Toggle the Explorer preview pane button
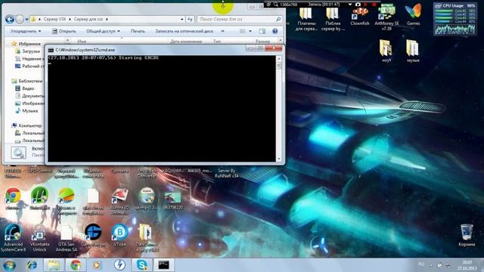Image resolution: width=484 pixels, height=272 pixels. point(262,31)
